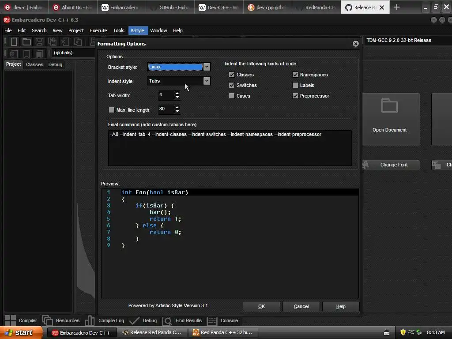Open a new browser tab with the plus icon
This screenshot has width=452, height=339.
[397, 7]
